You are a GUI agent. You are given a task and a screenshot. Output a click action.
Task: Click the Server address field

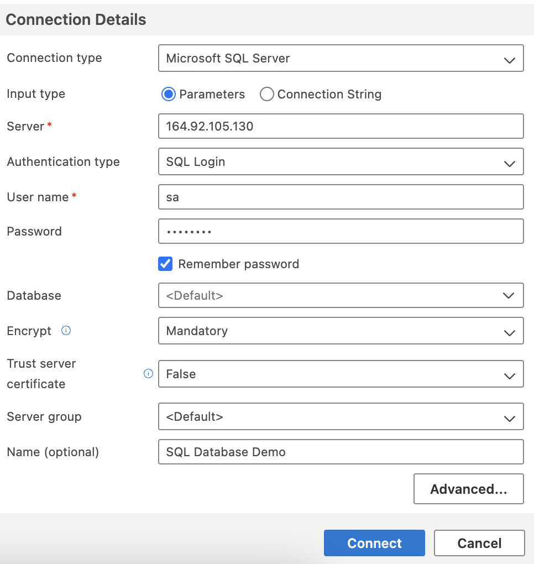341,126
